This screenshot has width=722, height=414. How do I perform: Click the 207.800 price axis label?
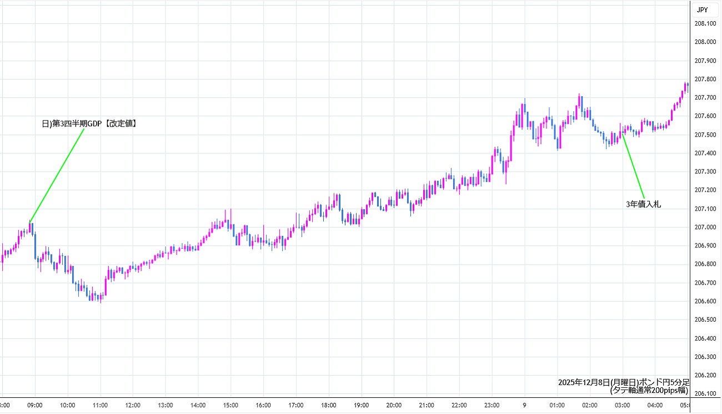coord(705,79)
